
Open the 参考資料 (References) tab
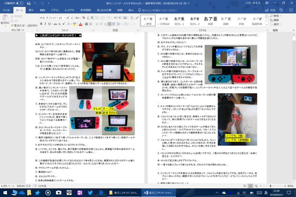click(x=86, y=10)
